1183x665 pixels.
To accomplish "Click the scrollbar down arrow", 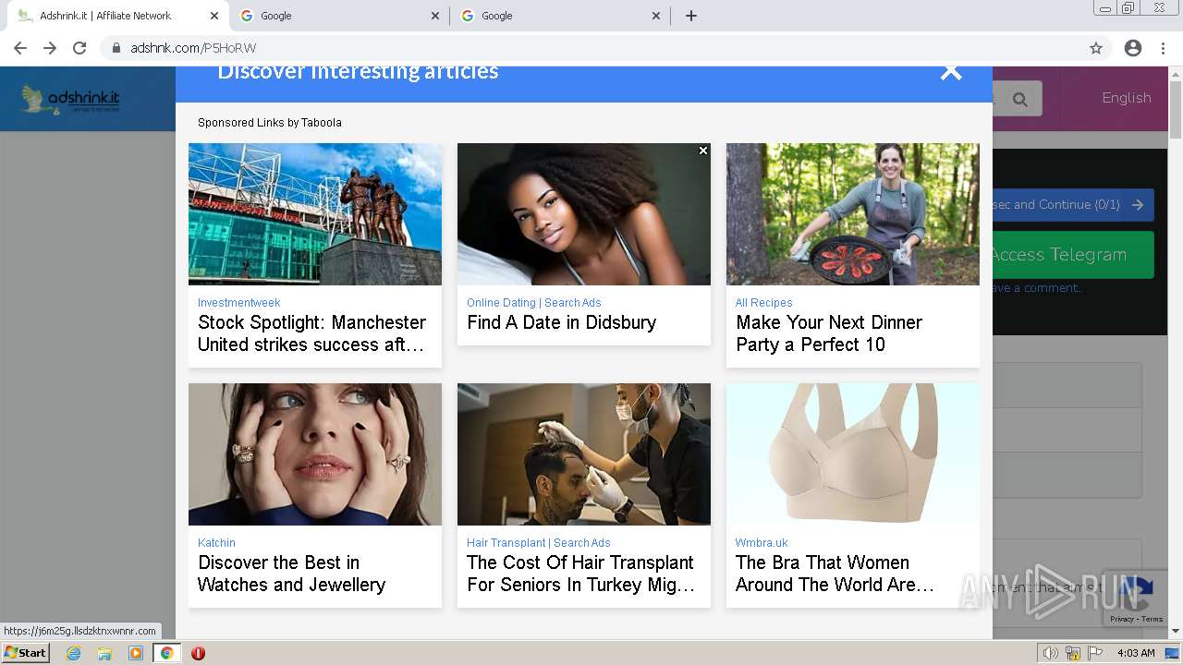I will coord(1176,632).
